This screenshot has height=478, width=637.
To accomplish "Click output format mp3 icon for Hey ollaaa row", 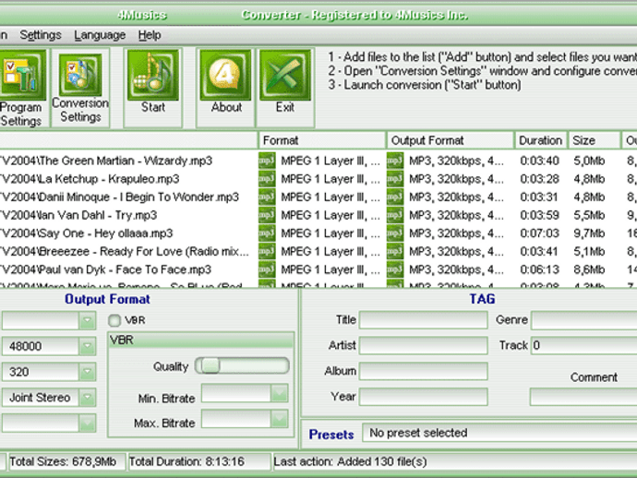I will tap(395, 233).
